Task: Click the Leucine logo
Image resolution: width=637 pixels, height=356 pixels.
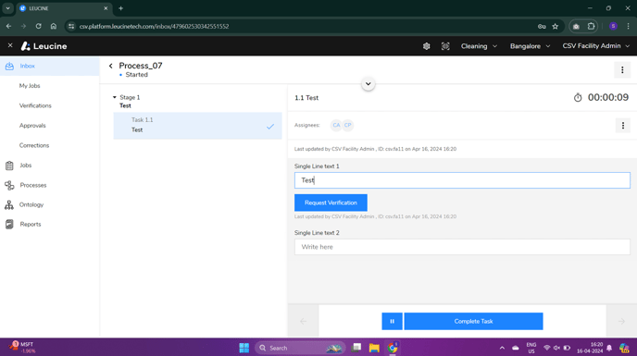Action: [x=44, y=46]
